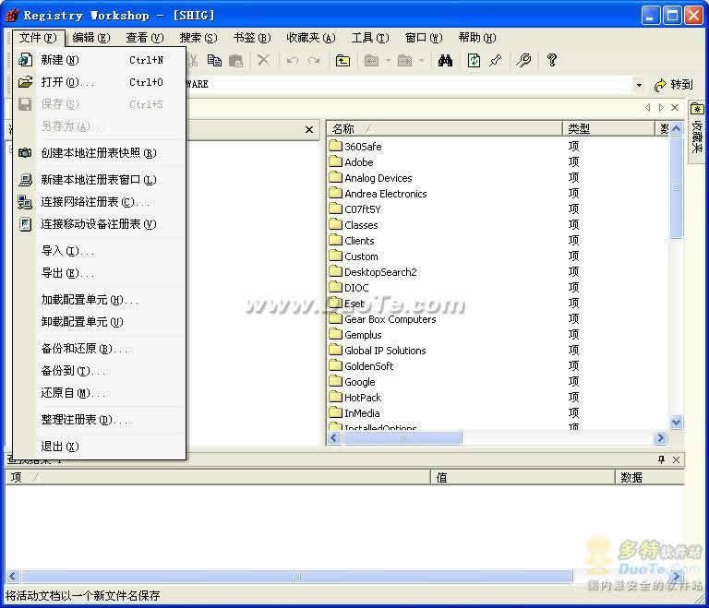This screenshot has width=709, height=608.
Task: Select 创建本地注册表快照(R) menu entry
Action: (x=100, y=153)
